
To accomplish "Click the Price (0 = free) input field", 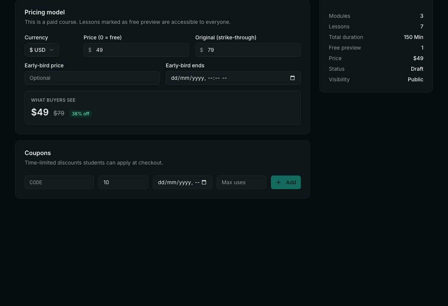I will click(136, 50).
